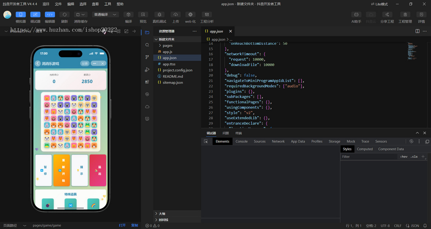Switch to the Console devtools tab
Image resolution: width=431 pixels, height=229 pixels.
click(241, 141)
